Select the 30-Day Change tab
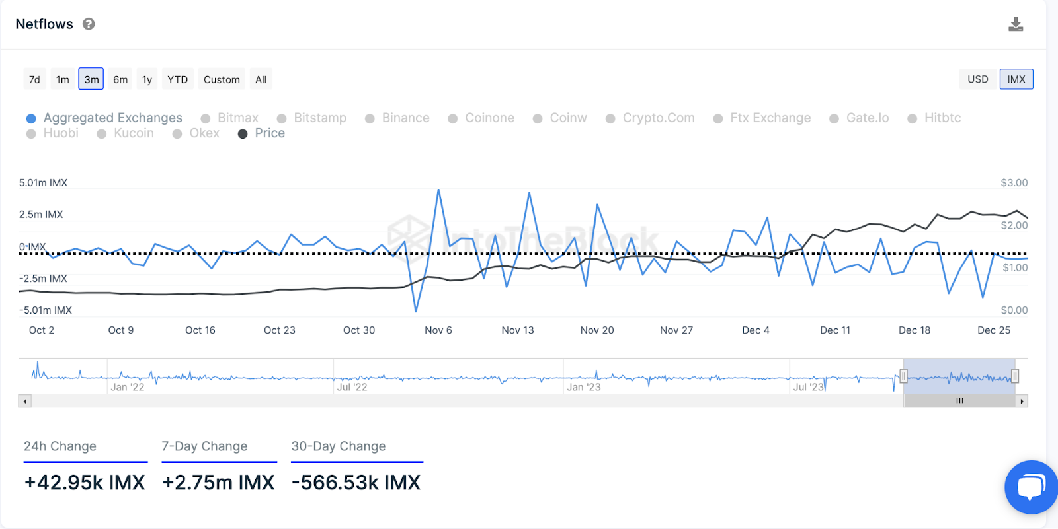Image resolution: width=1058 pixels, height=529 pixels. coord(339,446)
